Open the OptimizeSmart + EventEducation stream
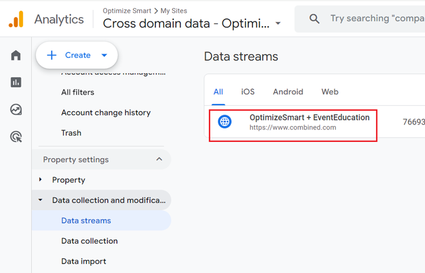425x273 pixels. (x=309, y=117)
